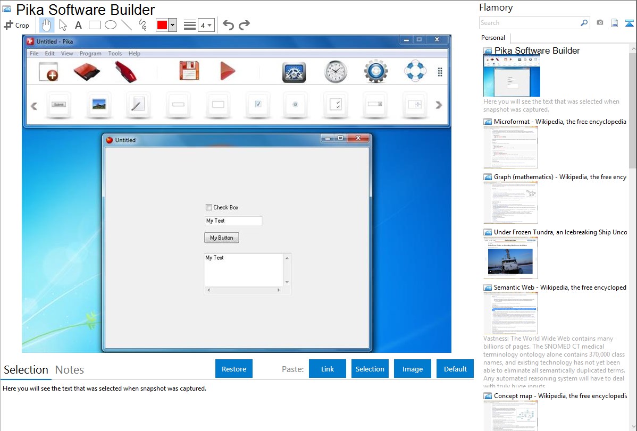This screenshot has height=431, width=637.
Task: Open the Personal tab
Action: pyautogui.click(x=493, y=38)
